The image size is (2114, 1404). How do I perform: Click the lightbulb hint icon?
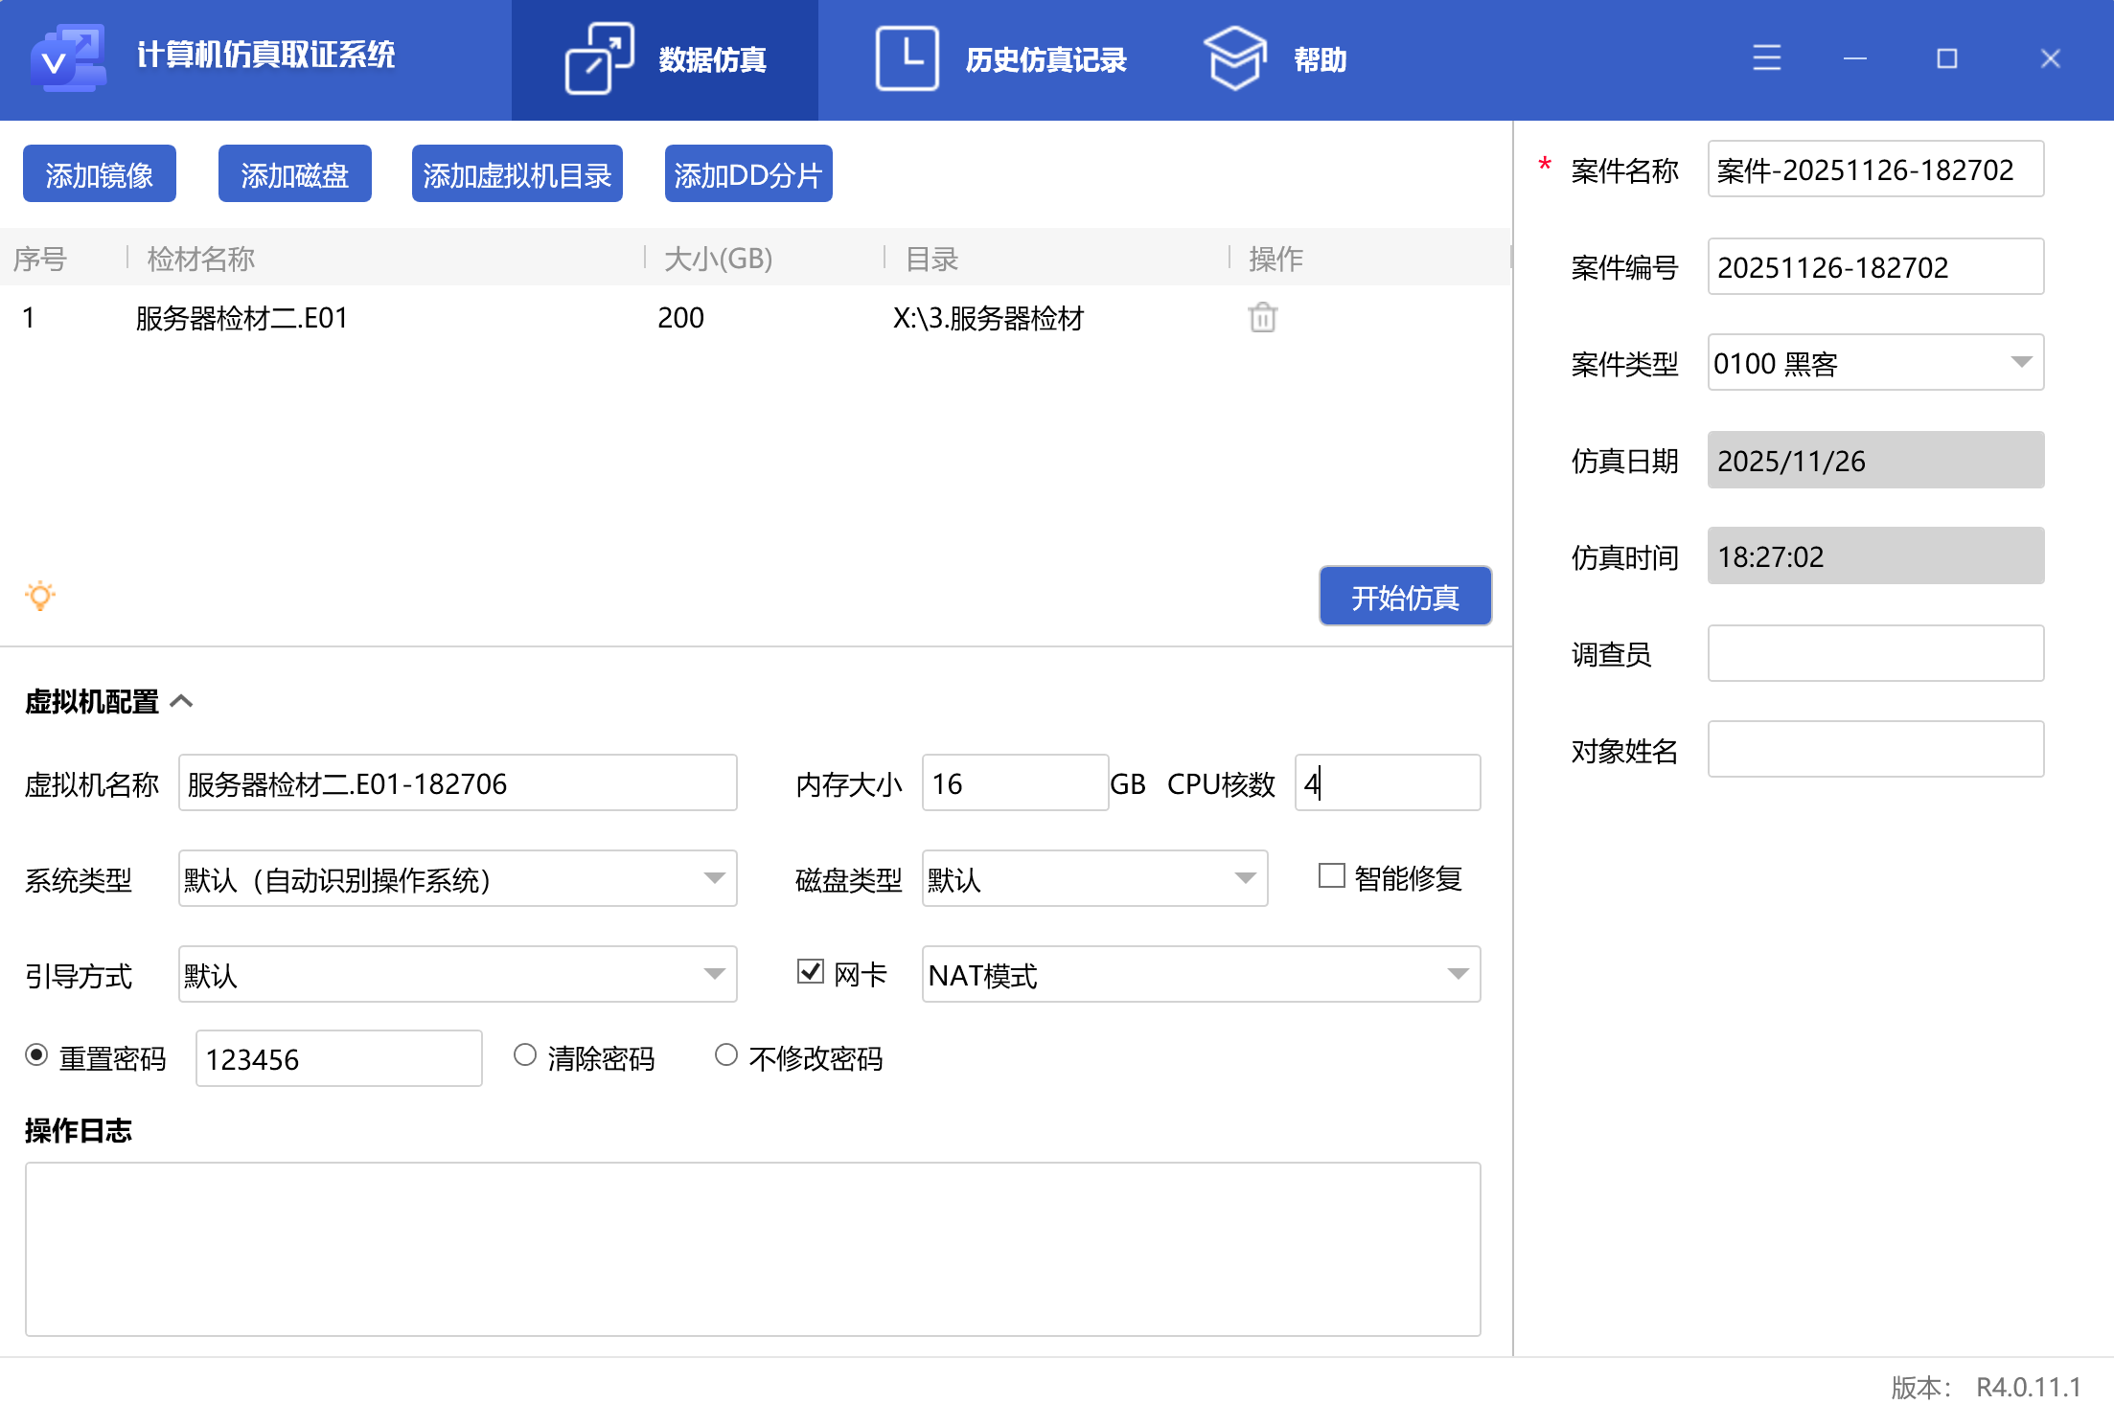coord(39,596)
